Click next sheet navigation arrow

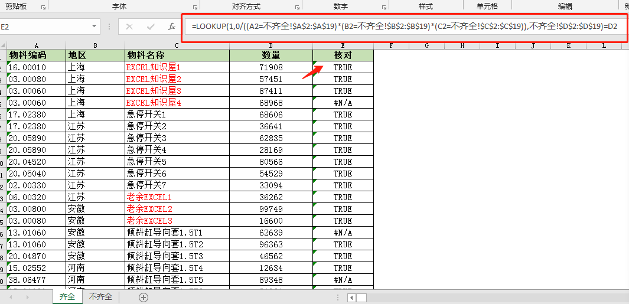pos(28,298)
